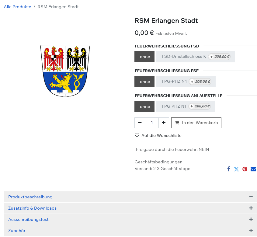
Task: Expand the Ausschreibungstext section
Action: point(251,219)
